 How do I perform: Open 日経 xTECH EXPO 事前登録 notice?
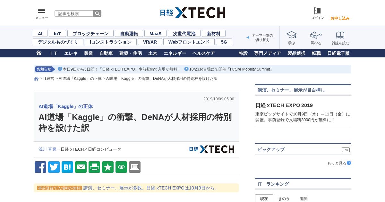pyautogui.click(x=122, y=69)
